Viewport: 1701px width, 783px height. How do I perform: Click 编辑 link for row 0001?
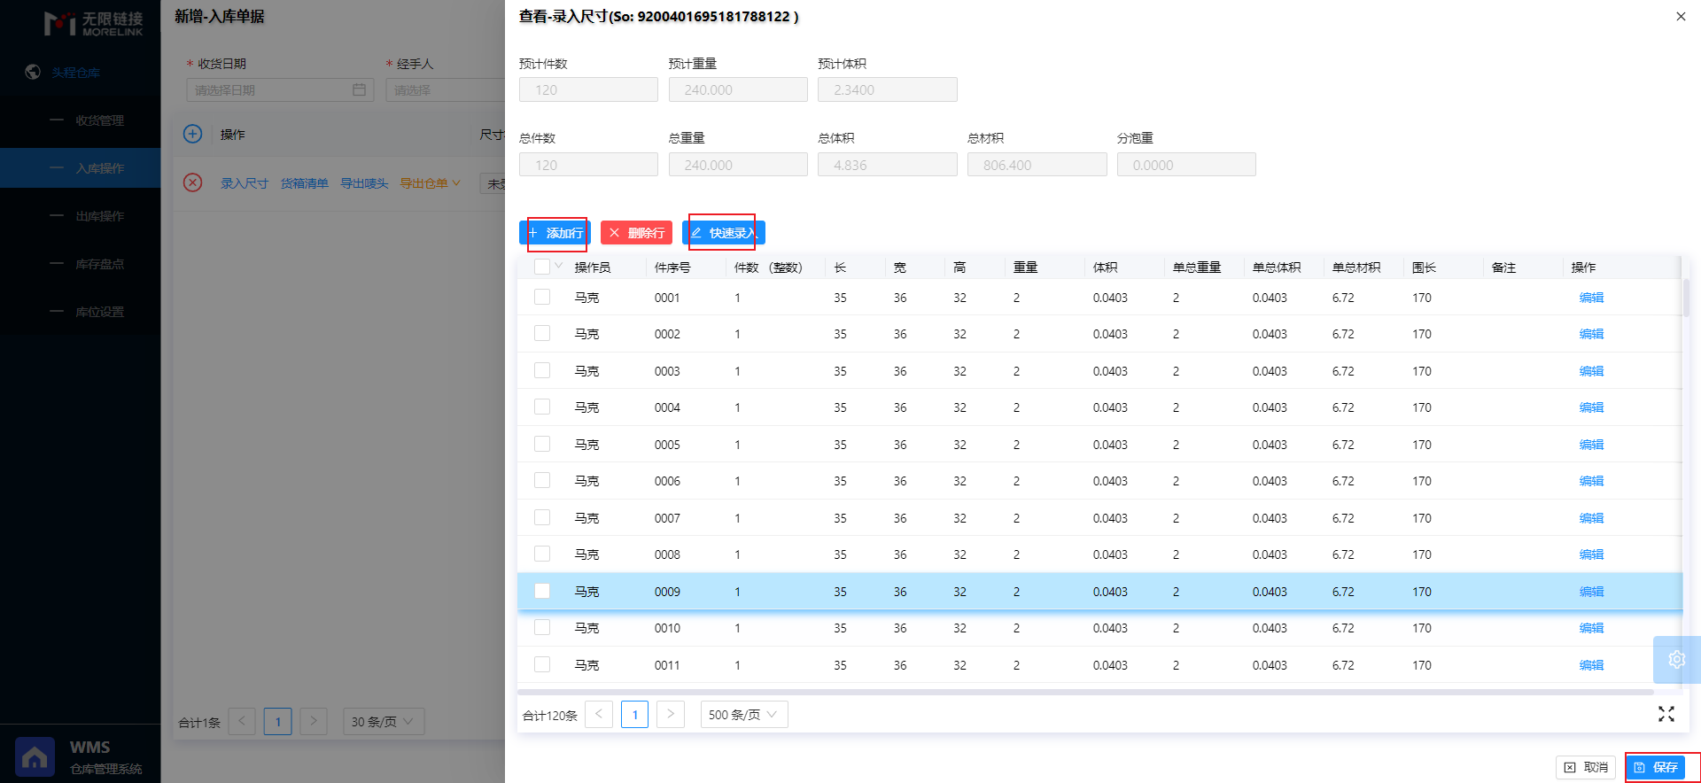[1591, 298]
